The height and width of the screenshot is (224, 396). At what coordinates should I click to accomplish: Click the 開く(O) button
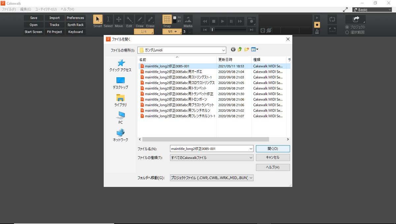coord(273,149)
